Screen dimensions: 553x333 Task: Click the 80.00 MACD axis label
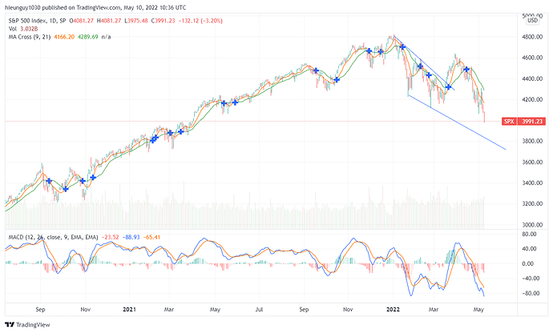[x=529, y=234]
